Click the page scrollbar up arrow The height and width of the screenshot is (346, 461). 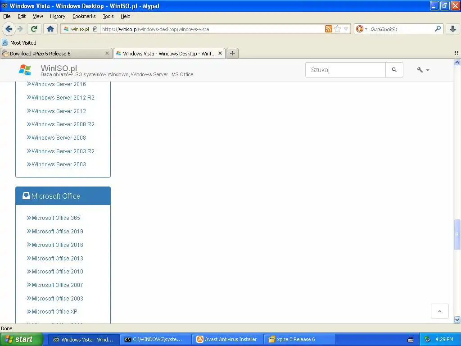point(457,62)
